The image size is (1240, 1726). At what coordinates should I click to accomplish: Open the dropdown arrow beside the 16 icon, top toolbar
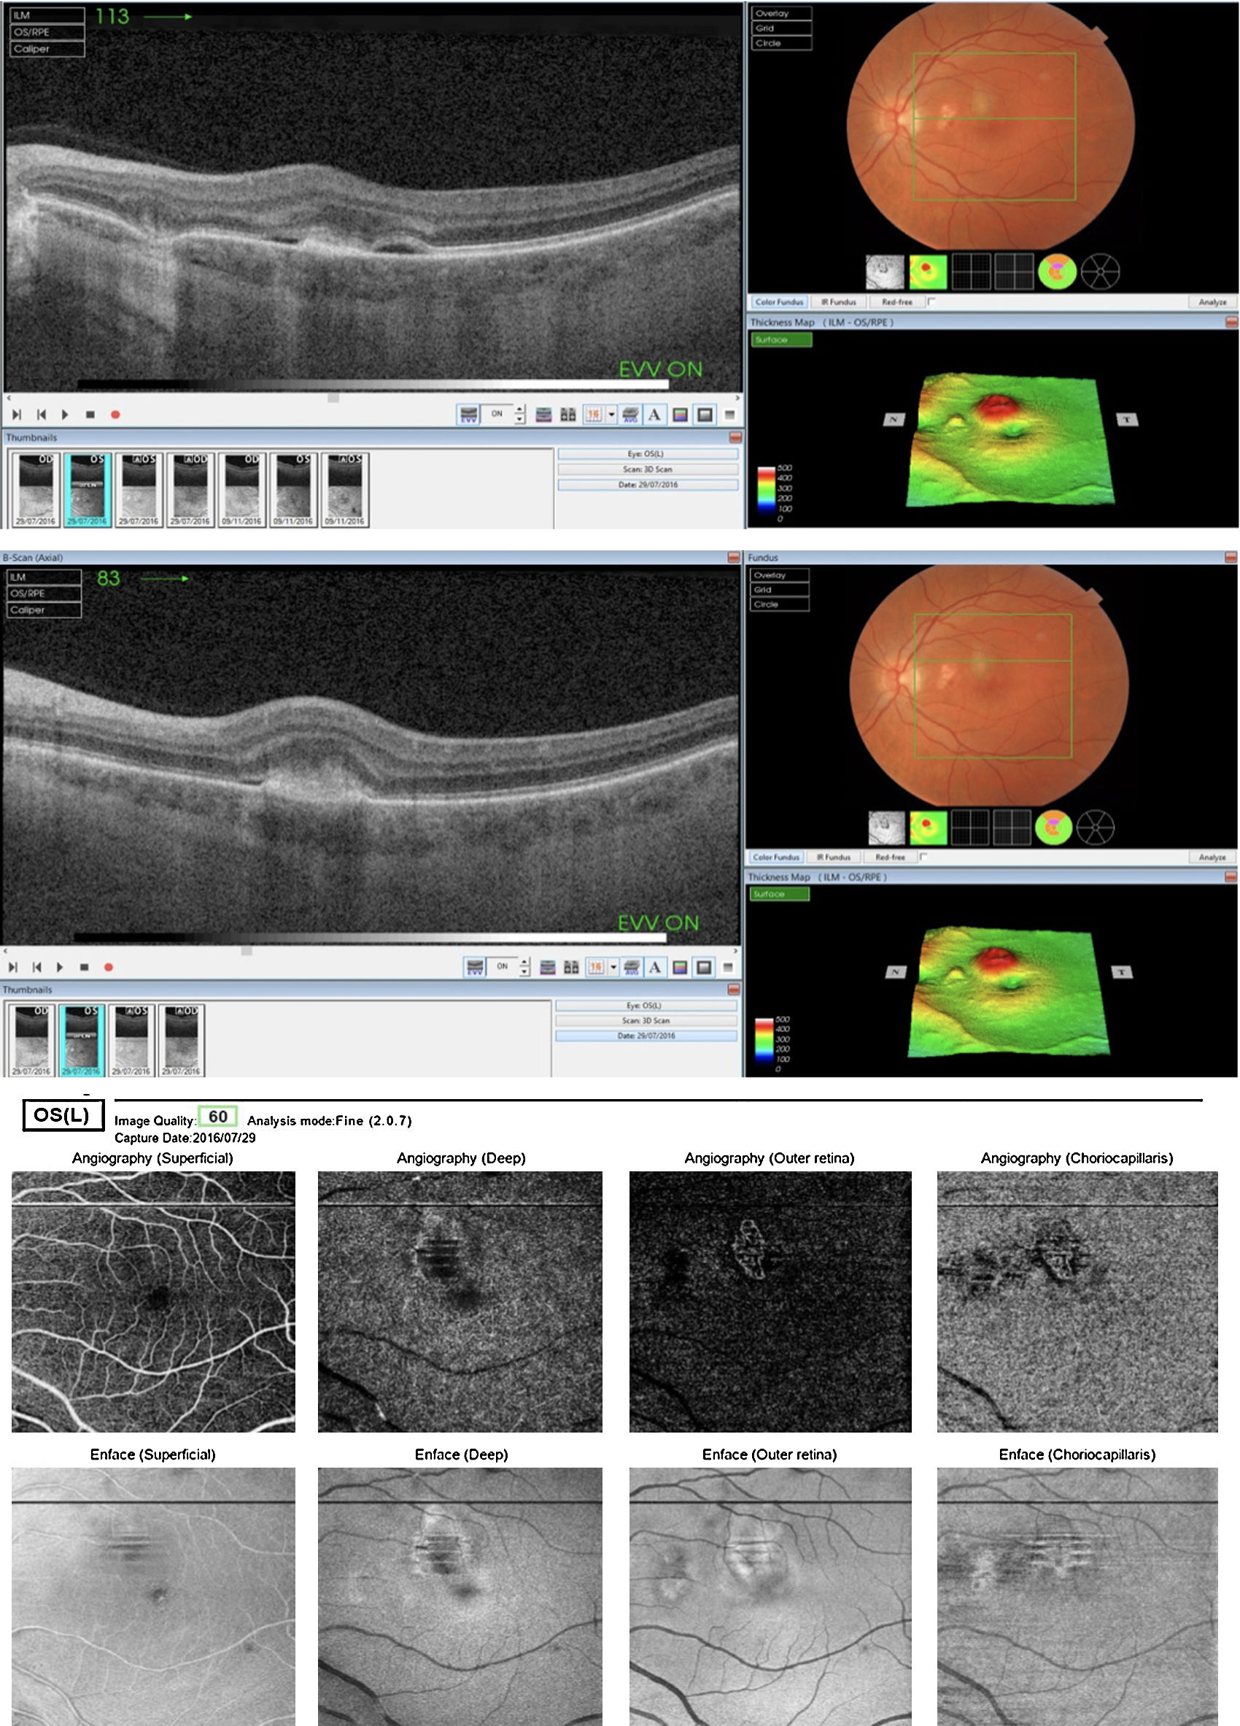612,415
